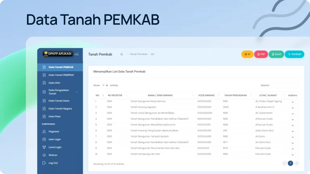Image resolution: width=310 pixels, height=174 pixels.
Task: Click the Data Tanah PEMKAB document icon
Action: 44,67
